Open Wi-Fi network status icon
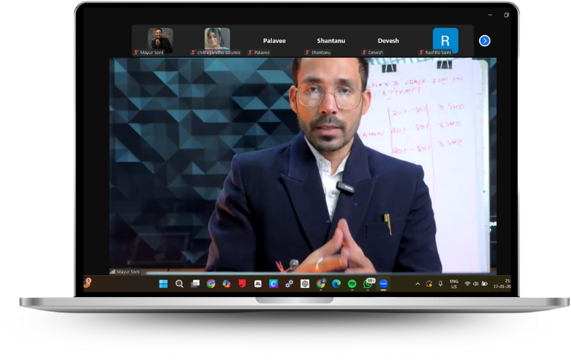The image size is (571, 360). 467,283
